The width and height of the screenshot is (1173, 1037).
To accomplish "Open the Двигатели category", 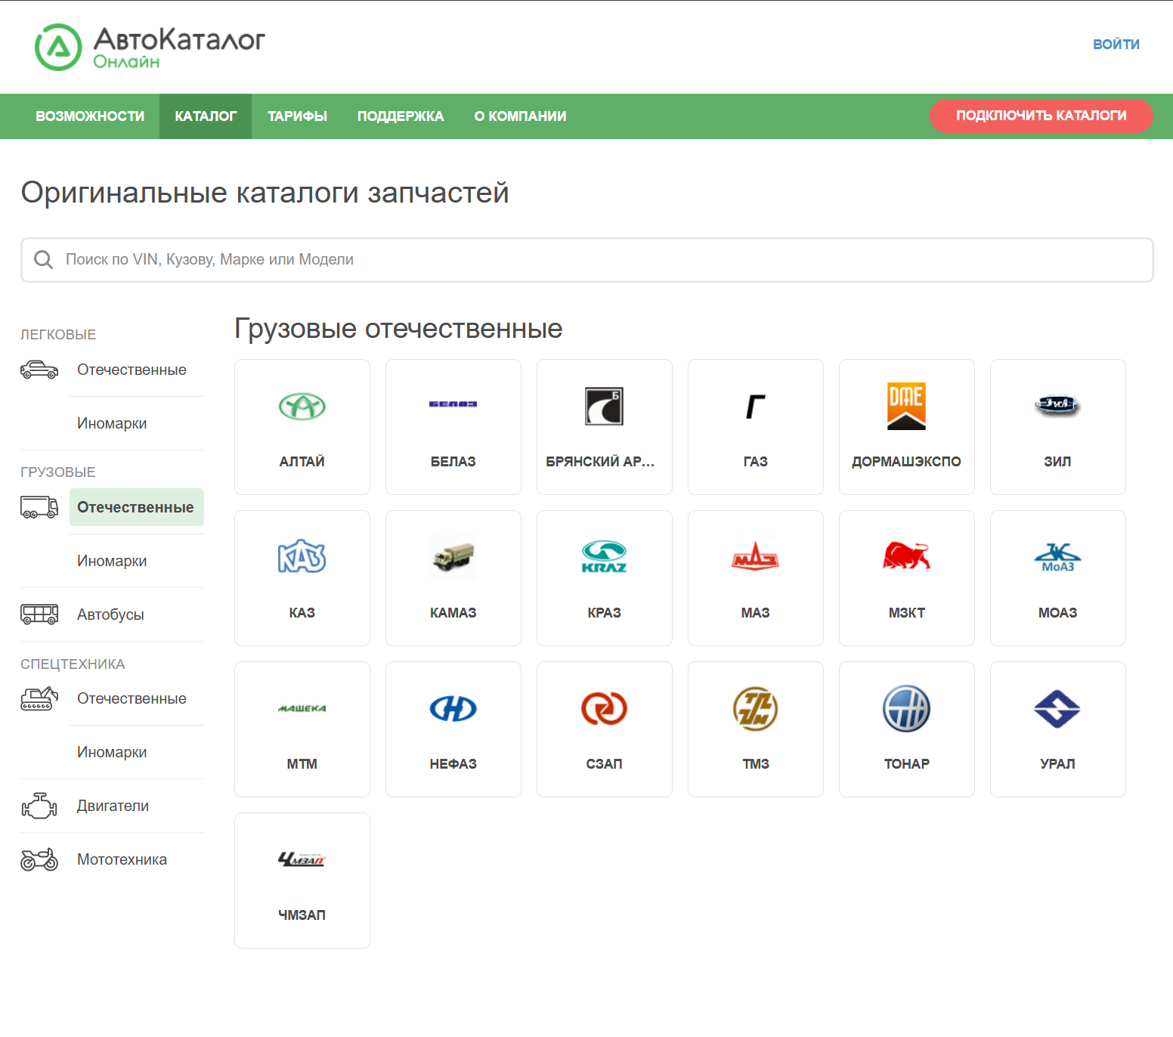I will 113,806.
